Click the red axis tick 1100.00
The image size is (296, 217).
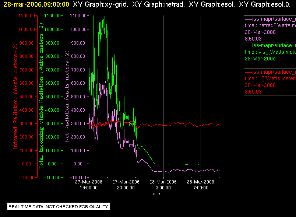[x=27, y=16]
